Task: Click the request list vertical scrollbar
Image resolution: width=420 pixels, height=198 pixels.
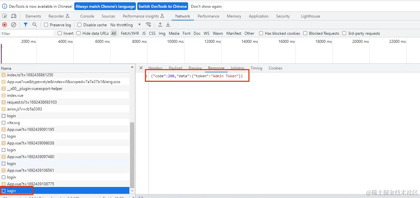Action: [132, 155]
